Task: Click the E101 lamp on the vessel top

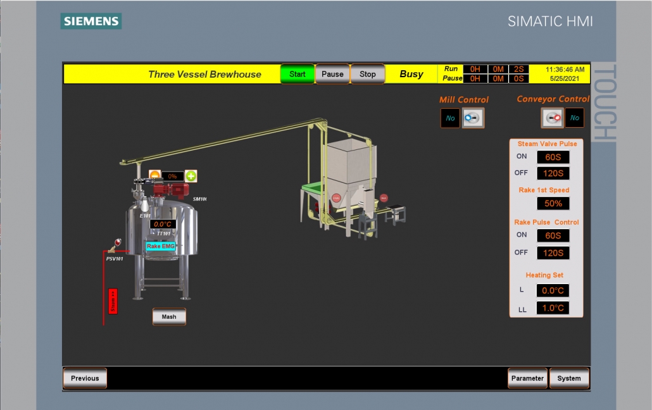Action: click(144, 204)
